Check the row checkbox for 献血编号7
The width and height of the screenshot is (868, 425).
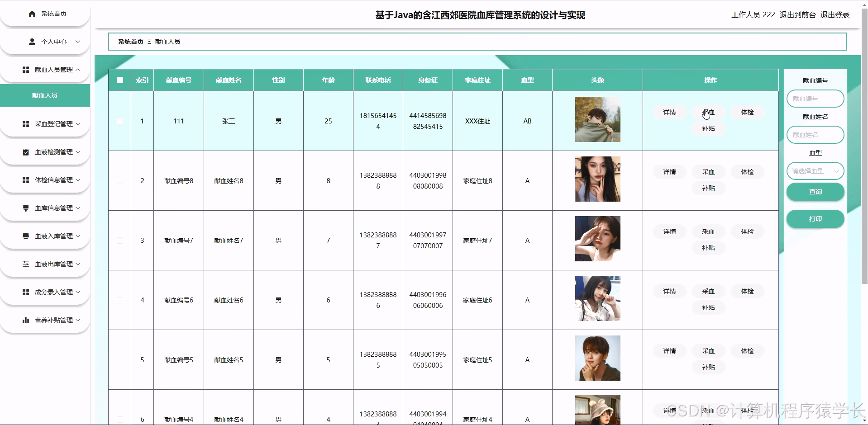[x=120, y=241]
